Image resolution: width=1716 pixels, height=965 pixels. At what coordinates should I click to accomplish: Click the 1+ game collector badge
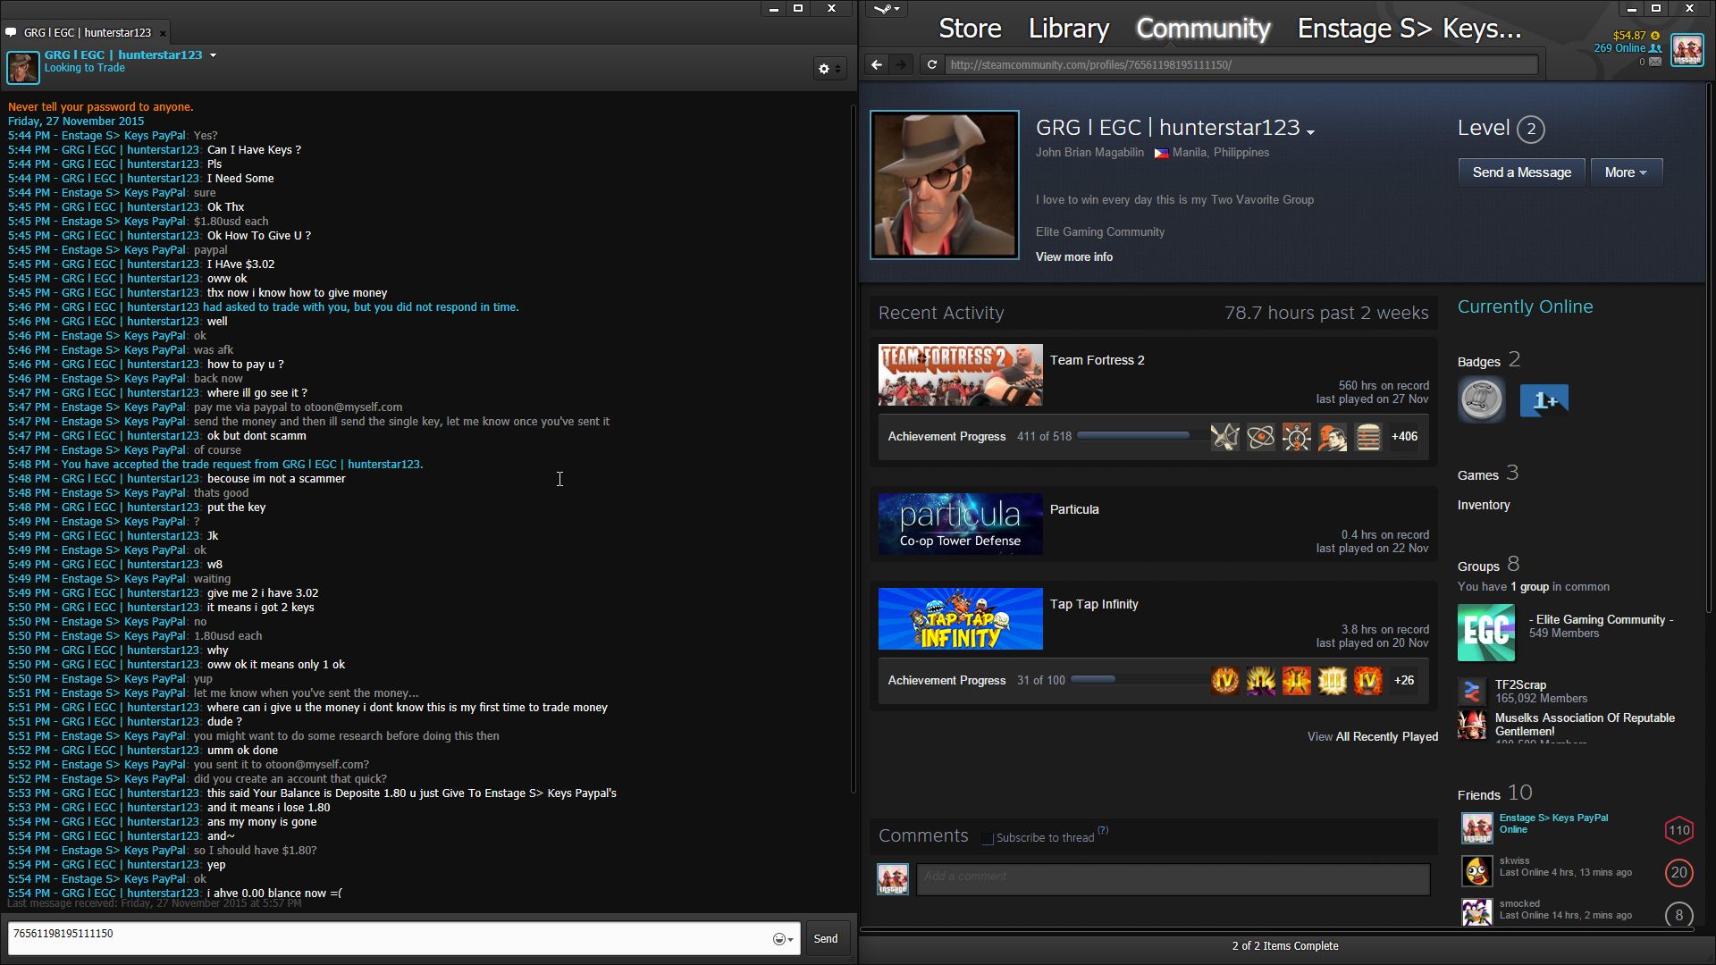[1544, 401]
